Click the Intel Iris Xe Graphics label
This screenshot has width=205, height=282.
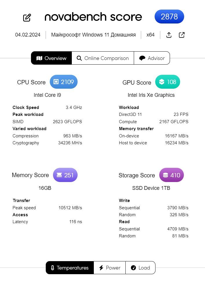click(x=151, y=95)
